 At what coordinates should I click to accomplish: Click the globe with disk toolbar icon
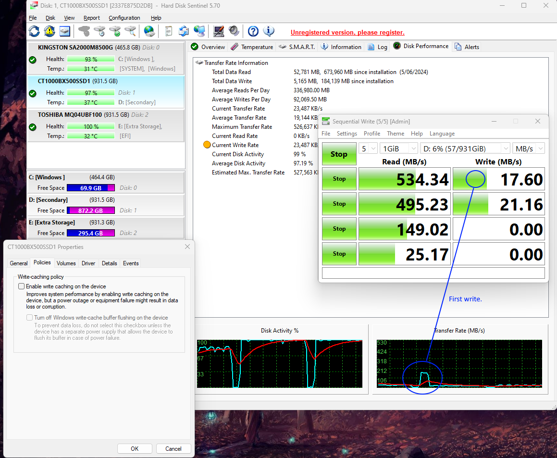coord(149,31)
